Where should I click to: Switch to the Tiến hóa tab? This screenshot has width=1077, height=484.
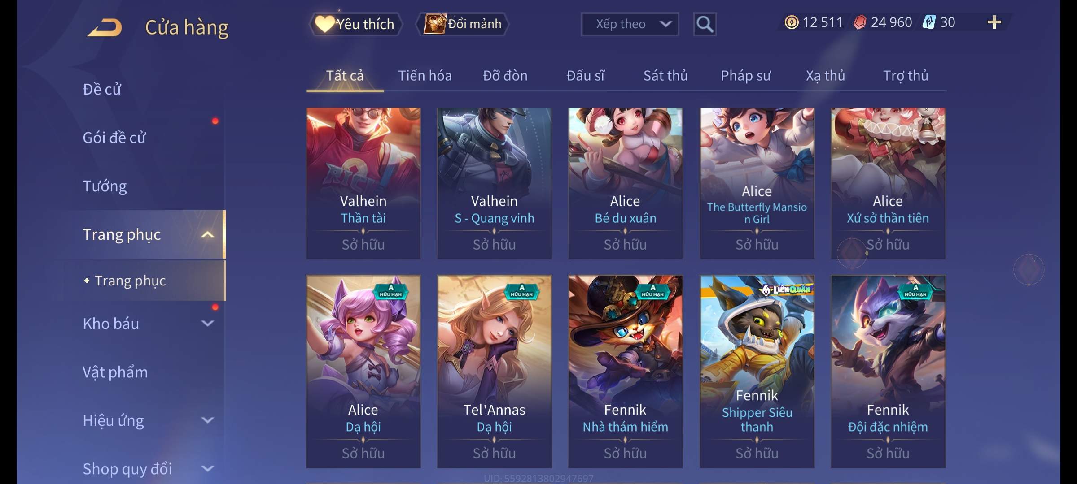coord(425,76)
